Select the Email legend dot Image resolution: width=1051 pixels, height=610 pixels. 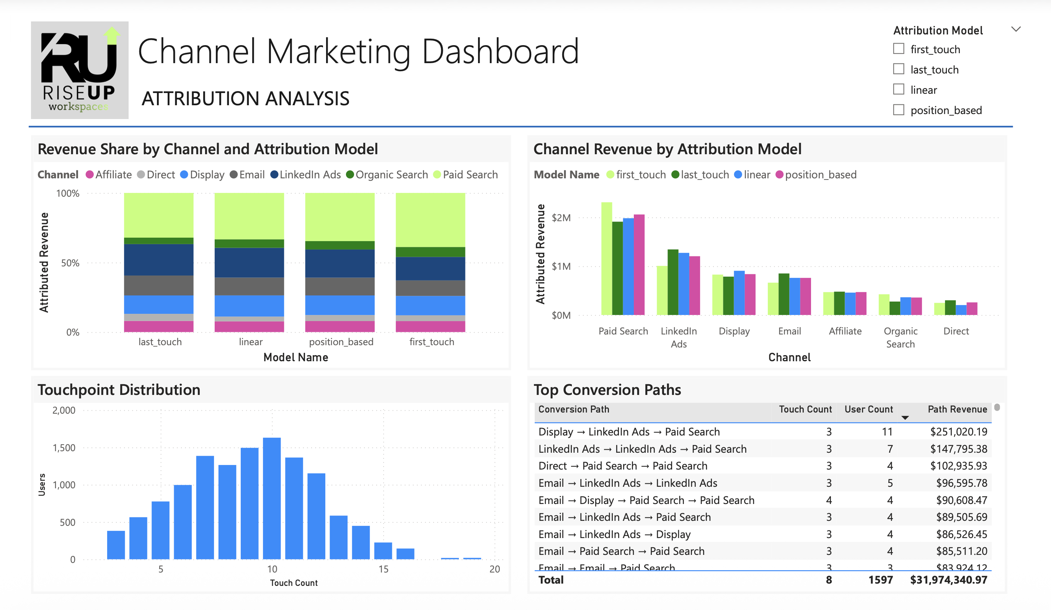tap(234, 175)
